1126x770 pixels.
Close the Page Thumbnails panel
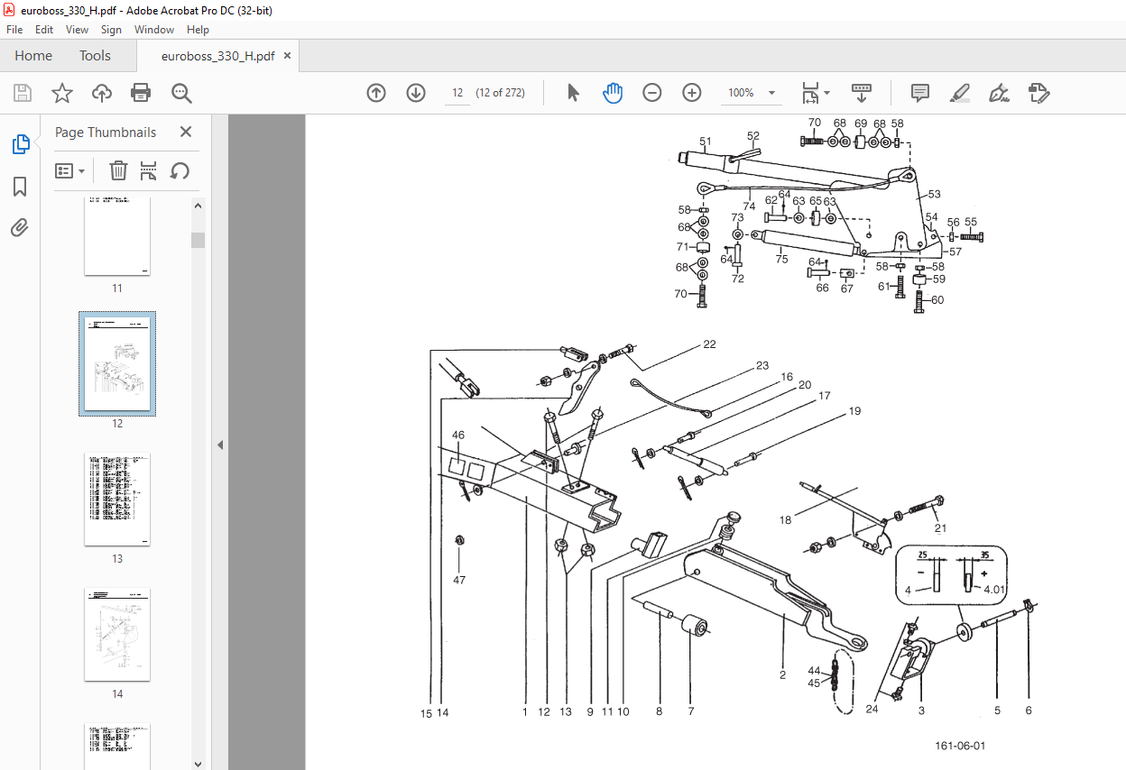(x=186, y=132)
